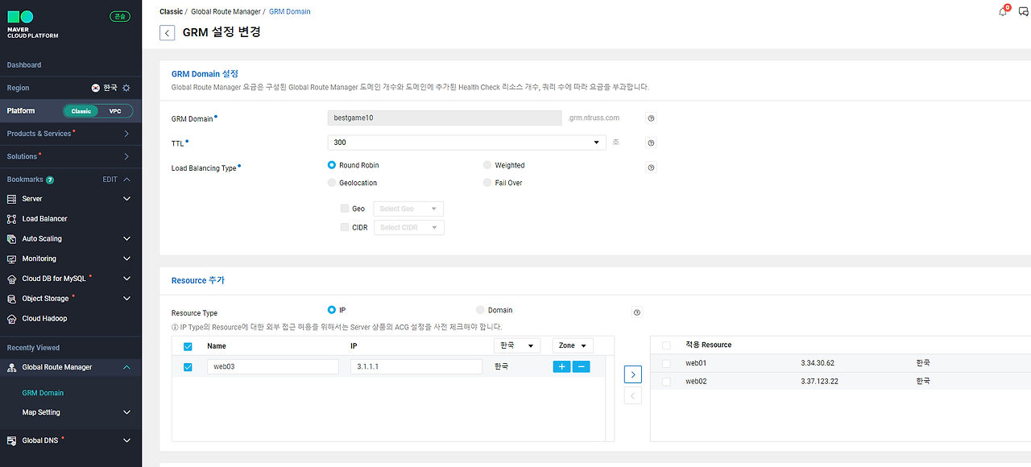Click Global Route Manager breadcrumb link
The height and width of the screenshot is (467, 1031).
coord(226,12)
